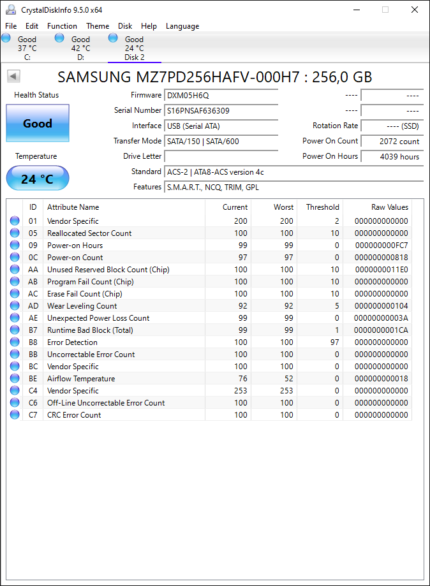The image size is (430, 586).
Task: Click status orb for Off-Line Uncorrectable Error Count
Action: tap(15, 402)
